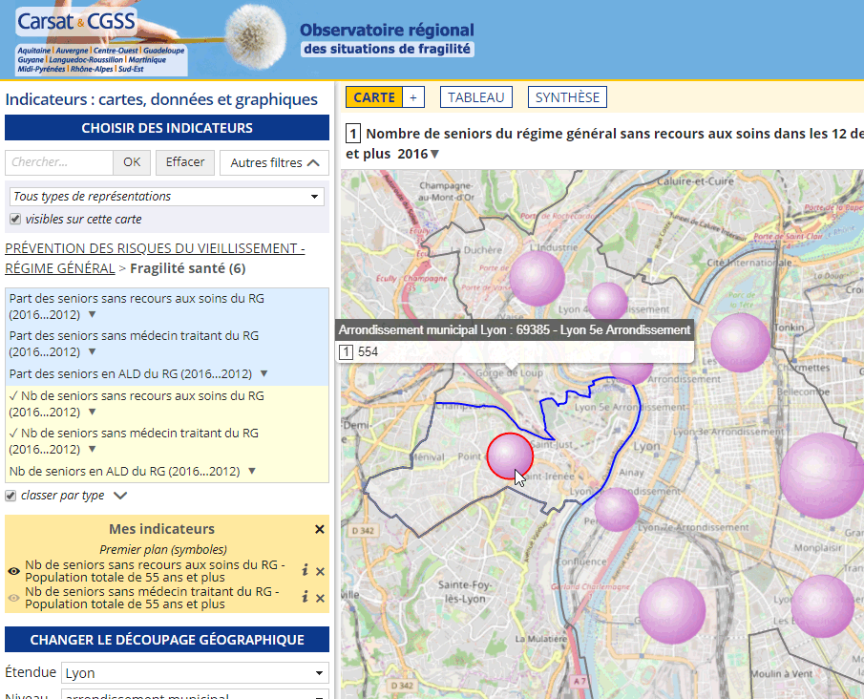Screen dimensions: 864x699
Task: Remove the 'sans recours aux soins' indicator from Mes indicateurs
Action: (320, 572)
